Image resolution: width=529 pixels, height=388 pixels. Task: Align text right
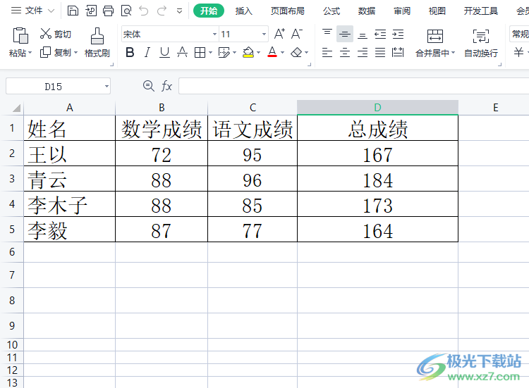[x=363, y=53]
